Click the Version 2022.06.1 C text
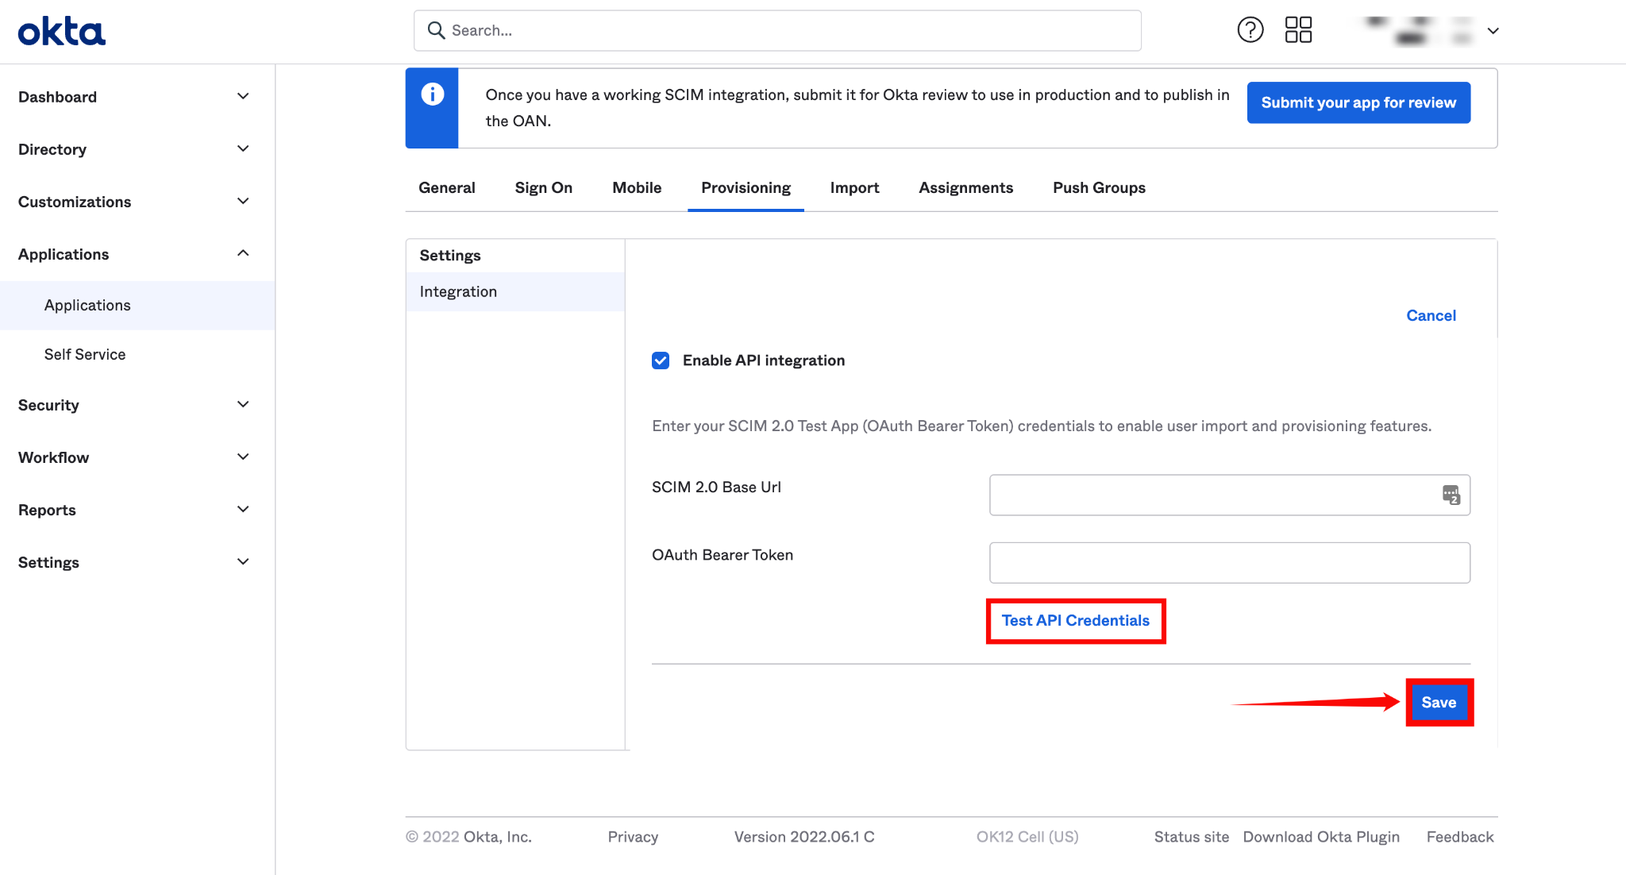 803,837
